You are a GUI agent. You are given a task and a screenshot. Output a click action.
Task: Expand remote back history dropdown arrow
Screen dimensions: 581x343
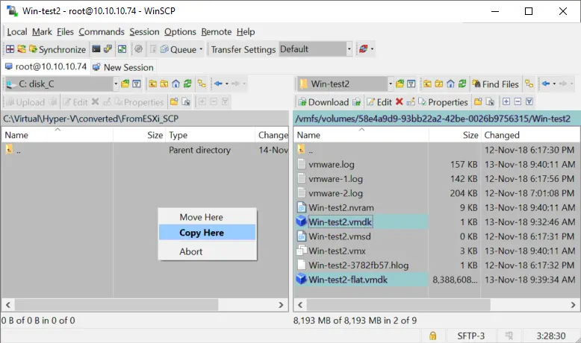pyautogui.click(x=554, y=84)
